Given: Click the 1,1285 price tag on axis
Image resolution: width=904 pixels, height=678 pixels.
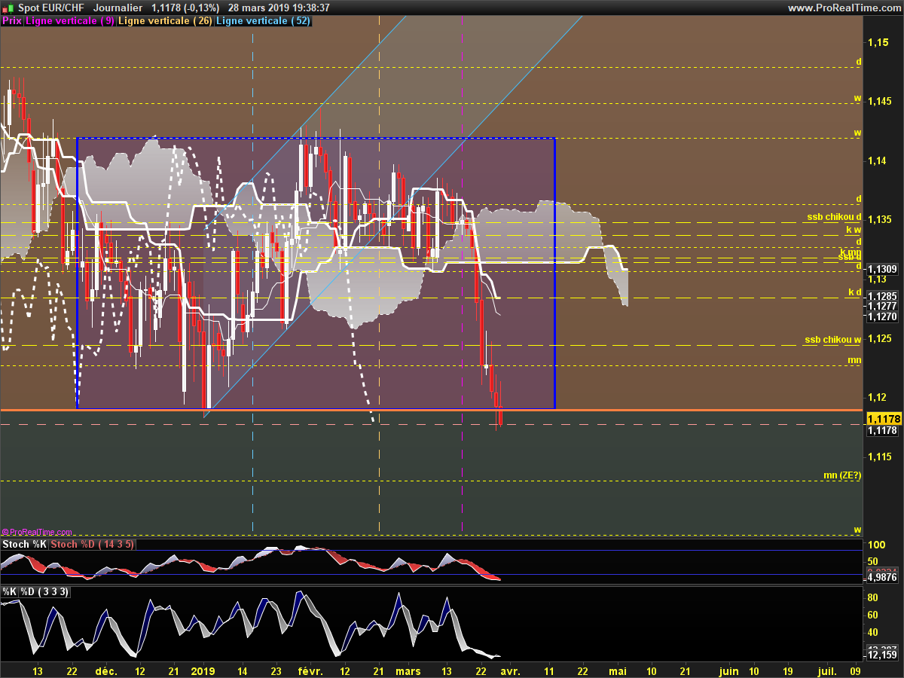Looking at the screenshot, I should coord(882,297).
